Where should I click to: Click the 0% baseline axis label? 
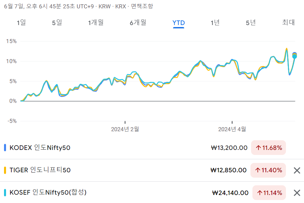(x=13, y=101)
